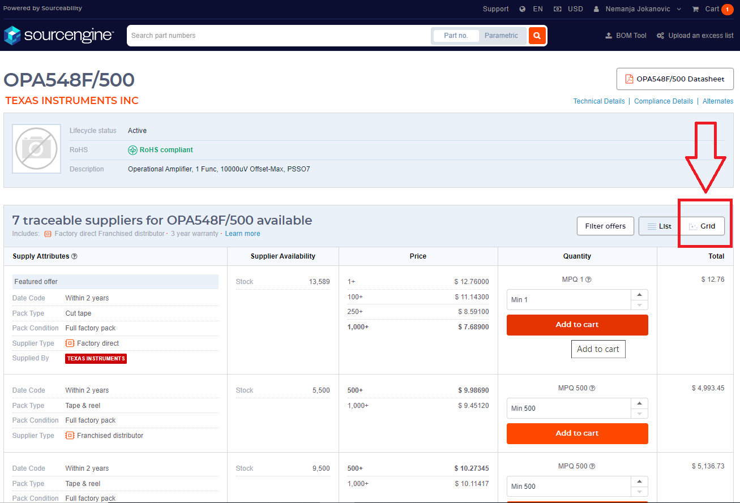Viewport: 740px width, 503px height.
Task: Click the MPQ 1 help icon
Action: (588, 280)
